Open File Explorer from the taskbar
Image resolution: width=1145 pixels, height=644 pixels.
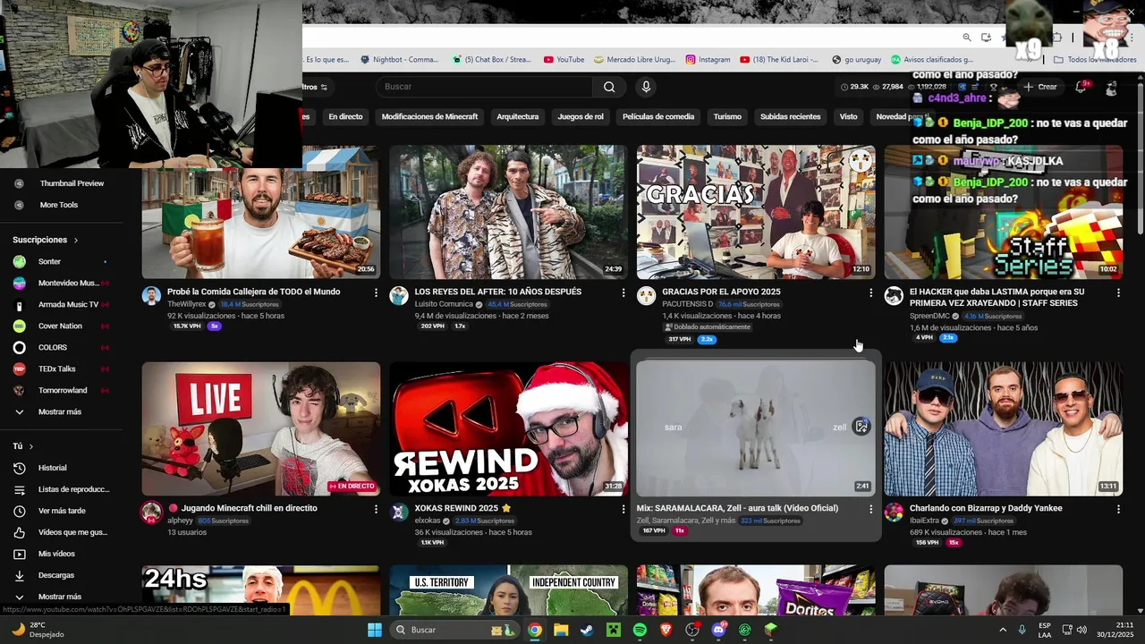[x=561, y=630]
